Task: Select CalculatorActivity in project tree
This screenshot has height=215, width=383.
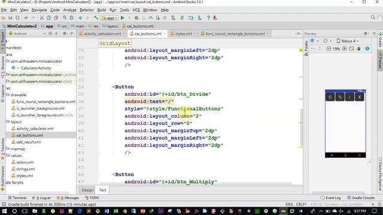Action: pyautogui.click(x=36, y=68)
